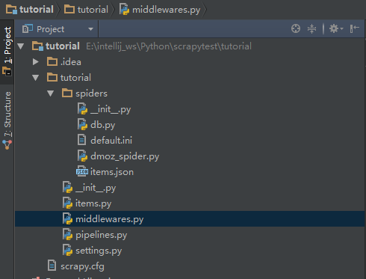Select __init__.py below items.json

[96, 188]
